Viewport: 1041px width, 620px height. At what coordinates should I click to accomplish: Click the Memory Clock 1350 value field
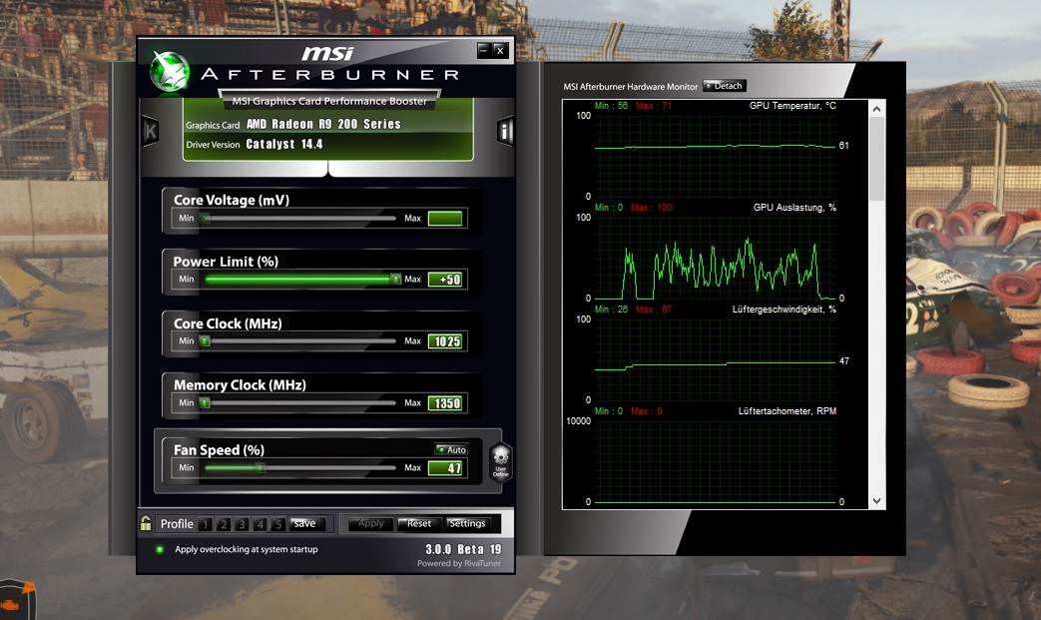click(x=445, y=403)
